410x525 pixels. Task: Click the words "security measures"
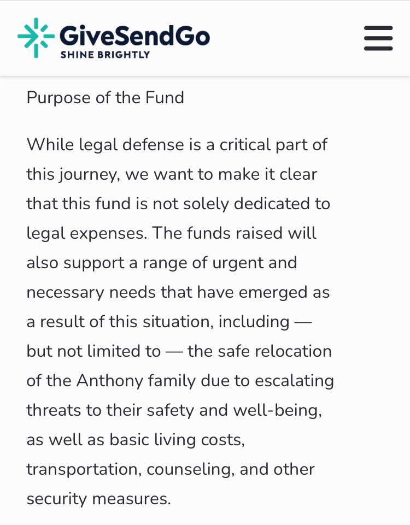[x=98, y=499]
